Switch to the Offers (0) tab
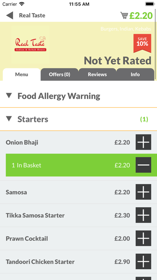 [x=59, y=74]
